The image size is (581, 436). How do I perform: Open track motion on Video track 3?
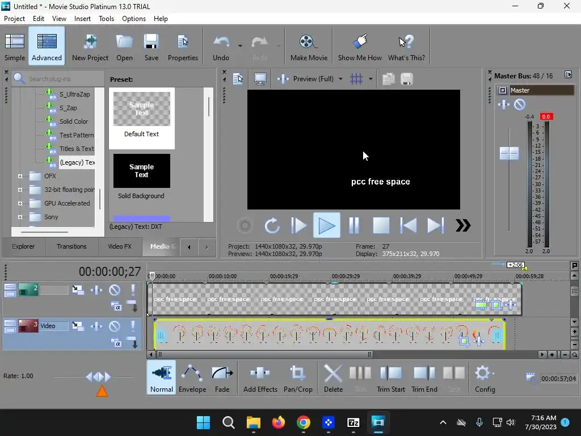click(x=78, y=326)
